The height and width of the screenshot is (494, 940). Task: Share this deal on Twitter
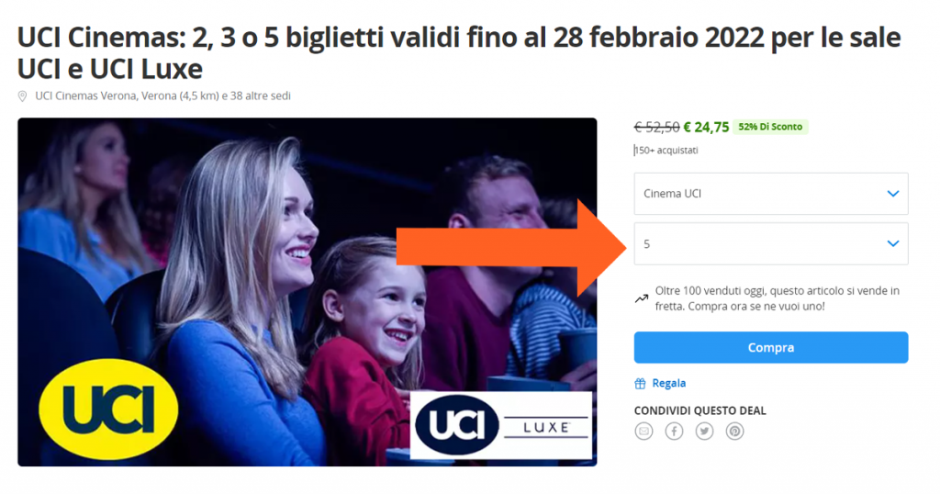(x=704, y=431)
